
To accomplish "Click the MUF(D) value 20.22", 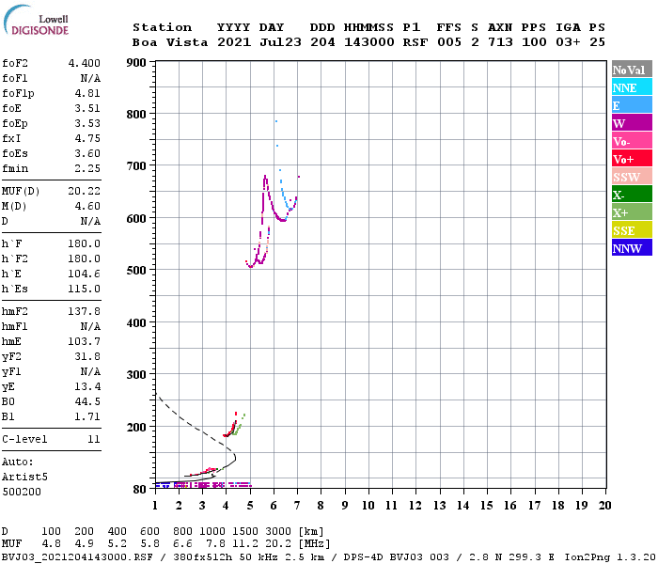I will pyautogui.click(x=85, y=191).
